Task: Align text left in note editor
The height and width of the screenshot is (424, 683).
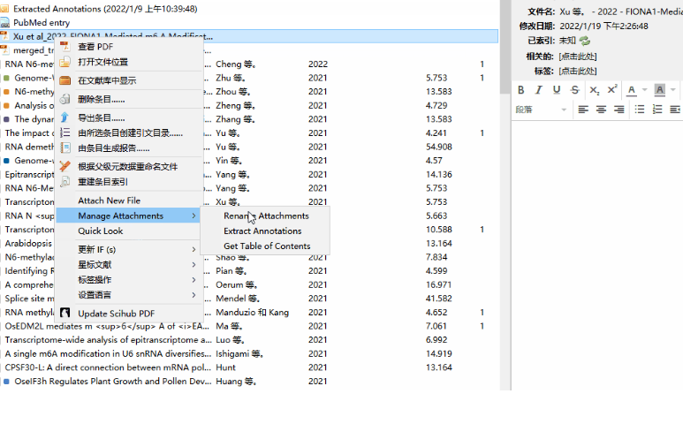Action: [x=583, y=110]
